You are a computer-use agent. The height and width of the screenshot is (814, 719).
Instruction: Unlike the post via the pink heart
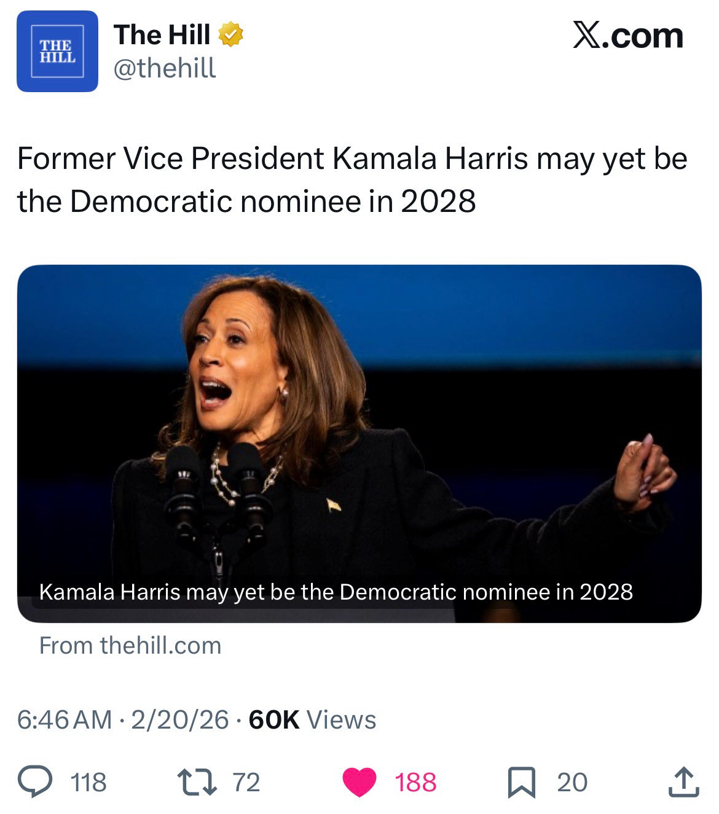coord(359,782)
